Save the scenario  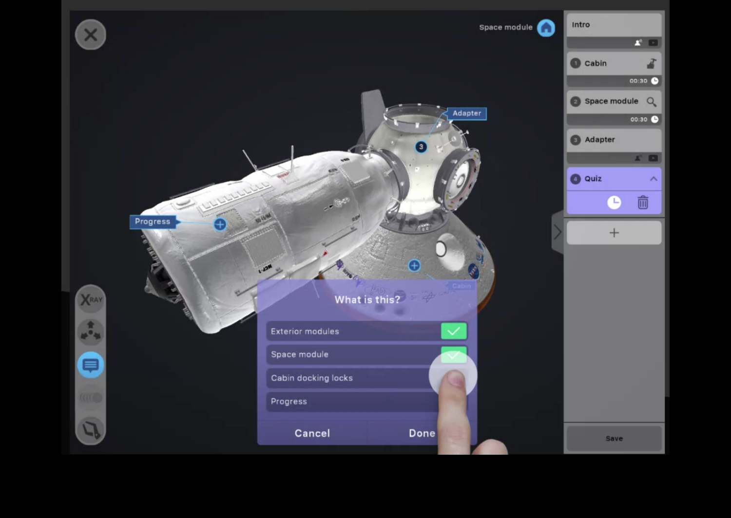coord(614,439)
